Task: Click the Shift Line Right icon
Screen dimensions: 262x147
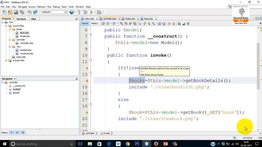Action: (x=164, y=24)
